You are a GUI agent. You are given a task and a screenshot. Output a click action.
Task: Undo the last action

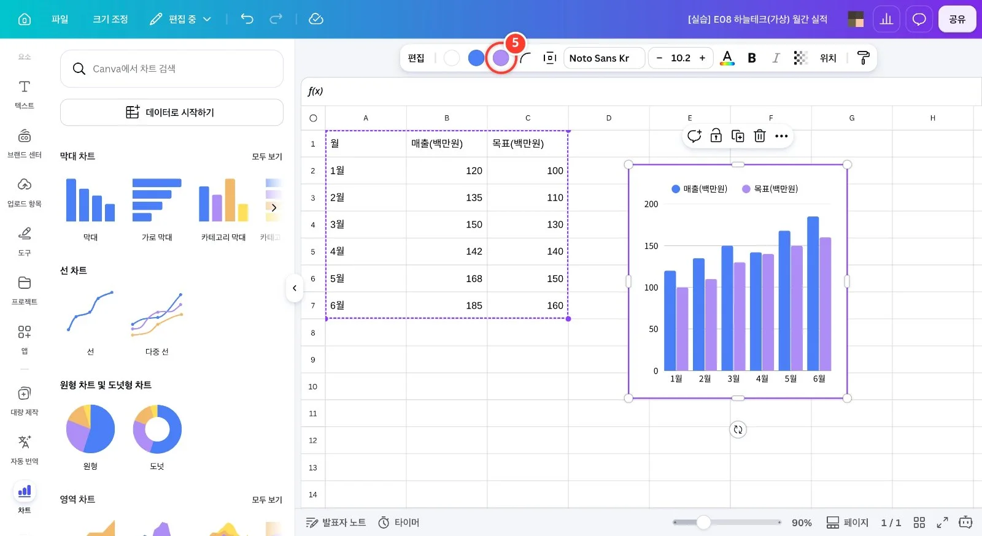(247, 19)
